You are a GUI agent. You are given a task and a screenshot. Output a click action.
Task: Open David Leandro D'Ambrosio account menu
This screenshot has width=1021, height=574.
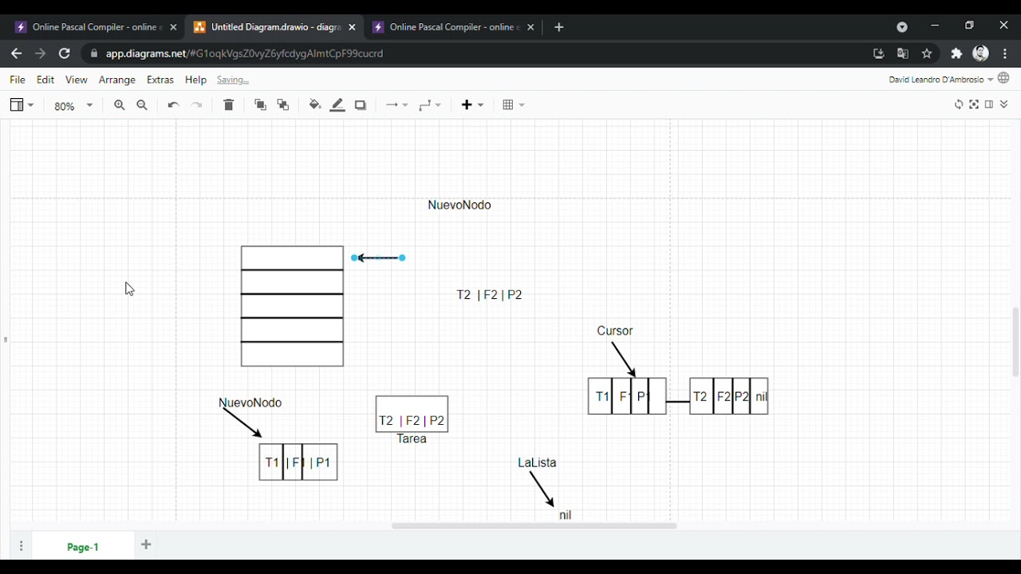click(941, 80)
